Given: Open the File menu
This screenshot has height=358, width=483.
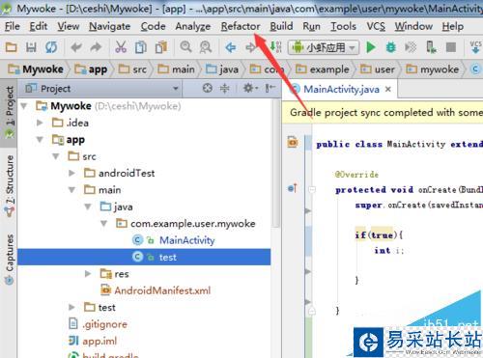Looking at the screenshot, I should point(13,26).
